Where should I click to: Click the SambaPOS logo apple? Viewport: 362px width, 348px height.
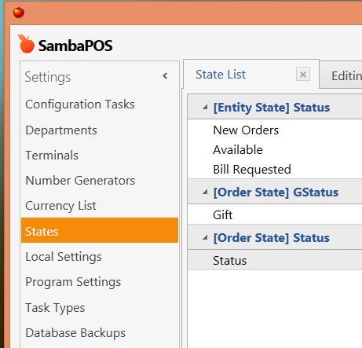[x=26, y=44]
